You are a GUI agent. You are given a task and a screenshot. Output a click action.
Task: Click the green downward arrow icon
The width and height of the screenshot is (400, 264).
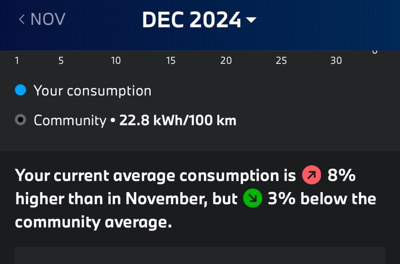(x=253, y=199)
